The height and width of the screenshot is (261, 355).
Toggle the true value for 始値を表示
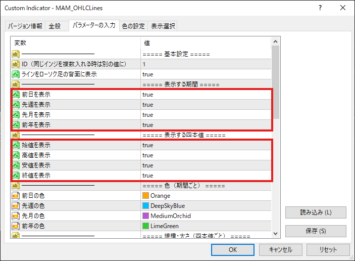coord(206,145)
